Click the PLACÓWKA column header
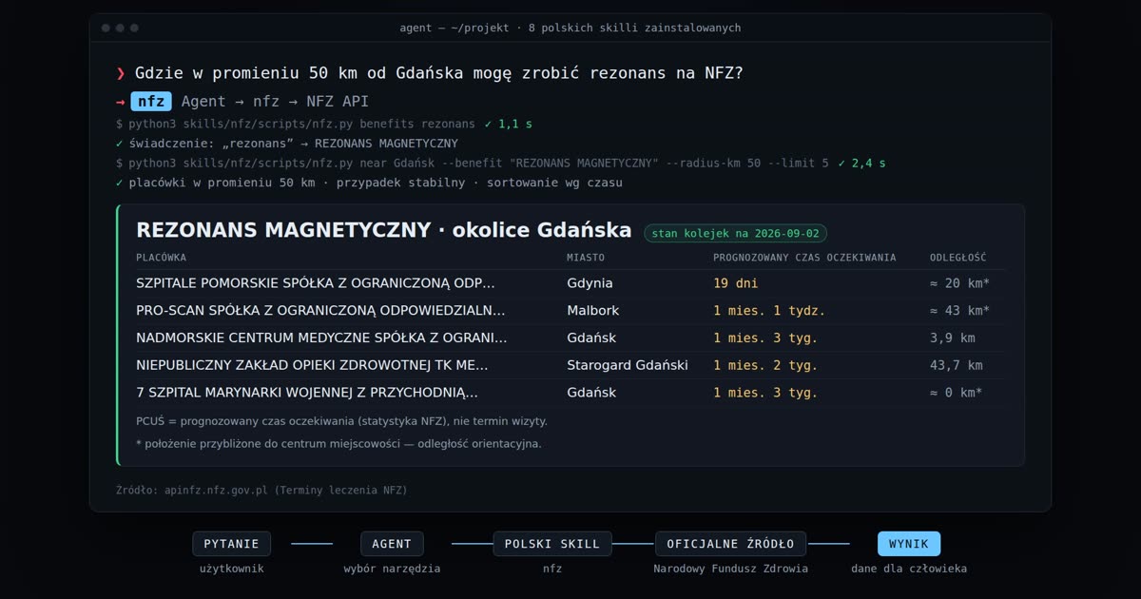The width and height of the screenshot is (1141, 599). tap(162, 258)
